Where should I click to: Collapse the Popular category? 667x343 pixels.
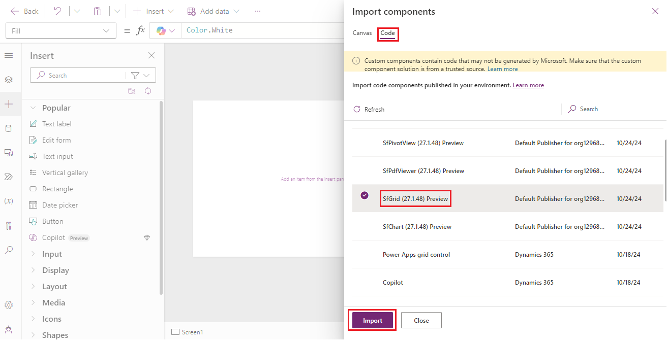pyautogui.click(x=34, y=108)
